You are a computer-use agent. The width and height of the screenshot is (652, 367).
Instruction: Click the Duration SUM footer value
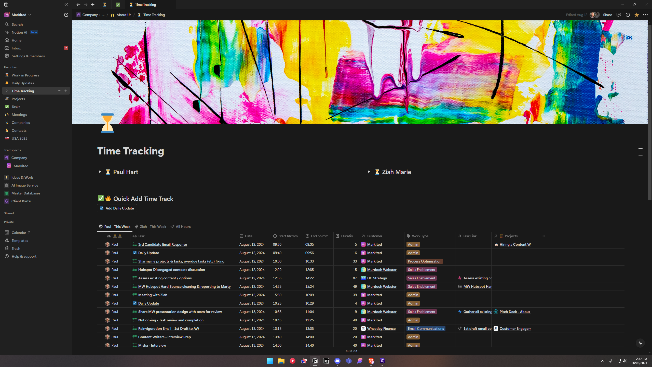coord(352,351)
